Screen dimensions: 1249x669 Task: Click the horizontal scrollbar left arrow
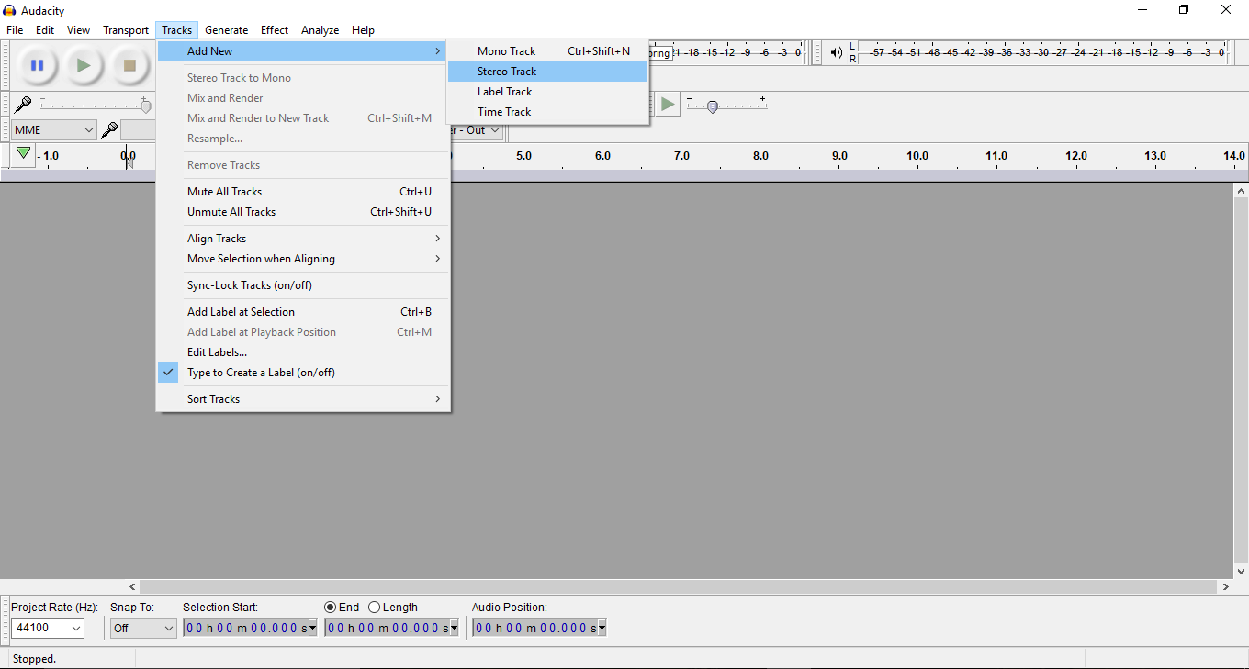tap(132, 586)
